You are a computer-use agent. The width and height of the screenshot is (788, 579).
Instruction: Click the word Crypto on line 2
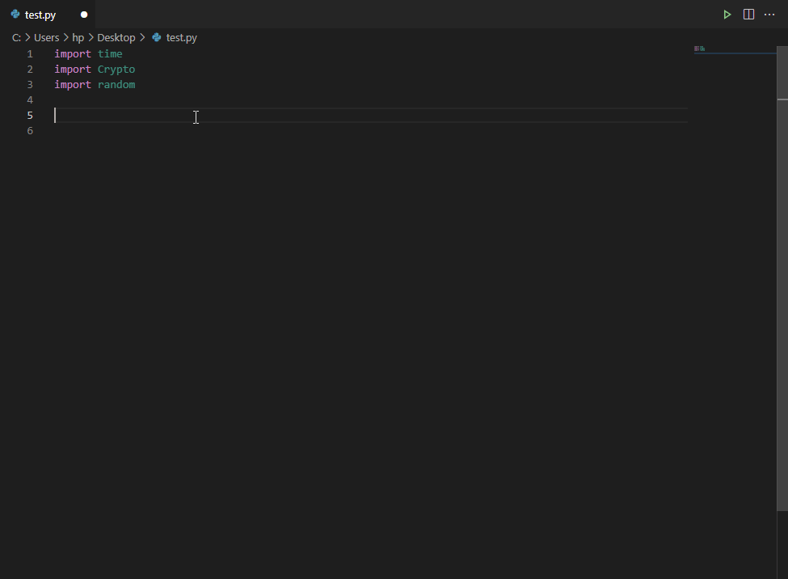point(116,70)
